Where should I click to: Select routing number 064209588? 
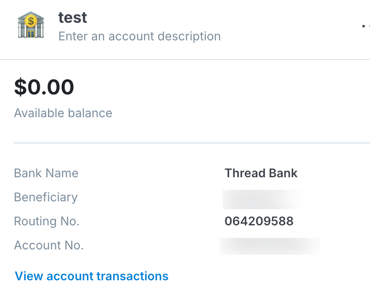259,221
